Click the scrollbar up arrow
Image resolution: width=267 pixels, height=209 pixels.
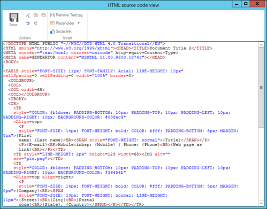261,45
